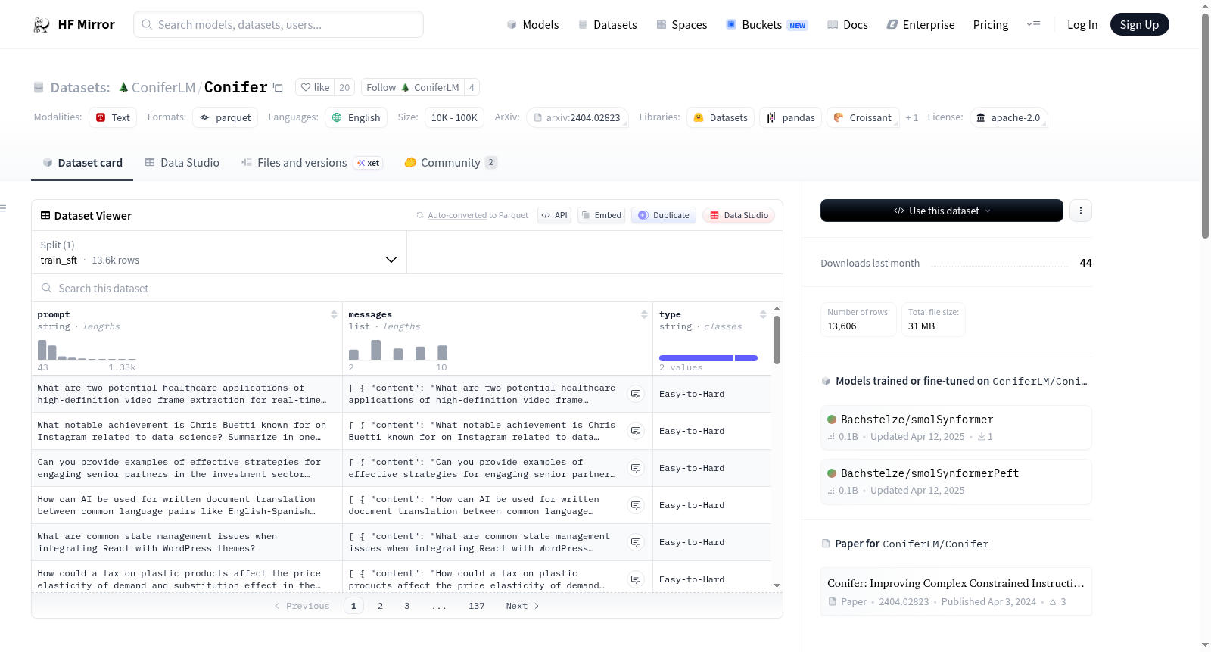1211x652 pixels.
Task: Open the Enterprise page
Action: (920, 25)
